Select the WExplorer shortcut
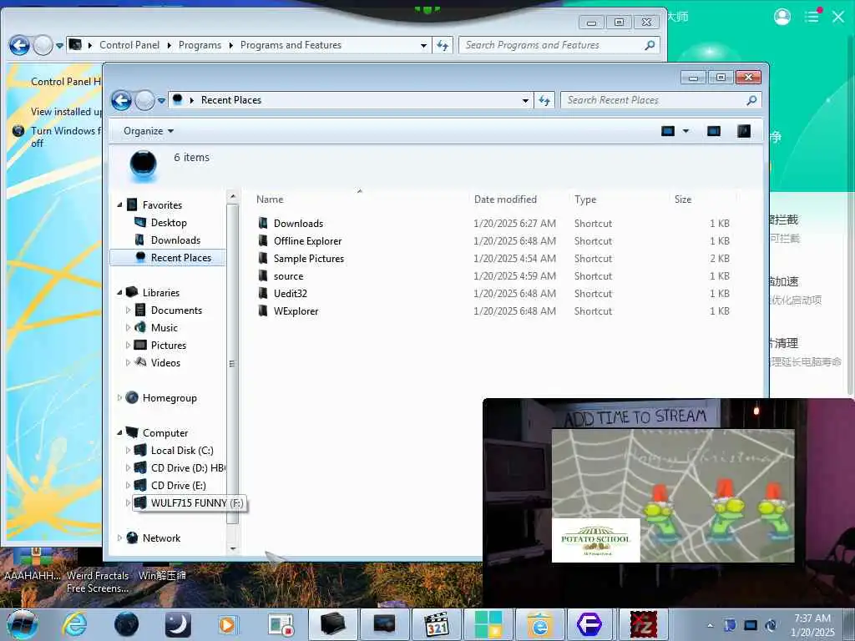855x641 pixels. 296,310
